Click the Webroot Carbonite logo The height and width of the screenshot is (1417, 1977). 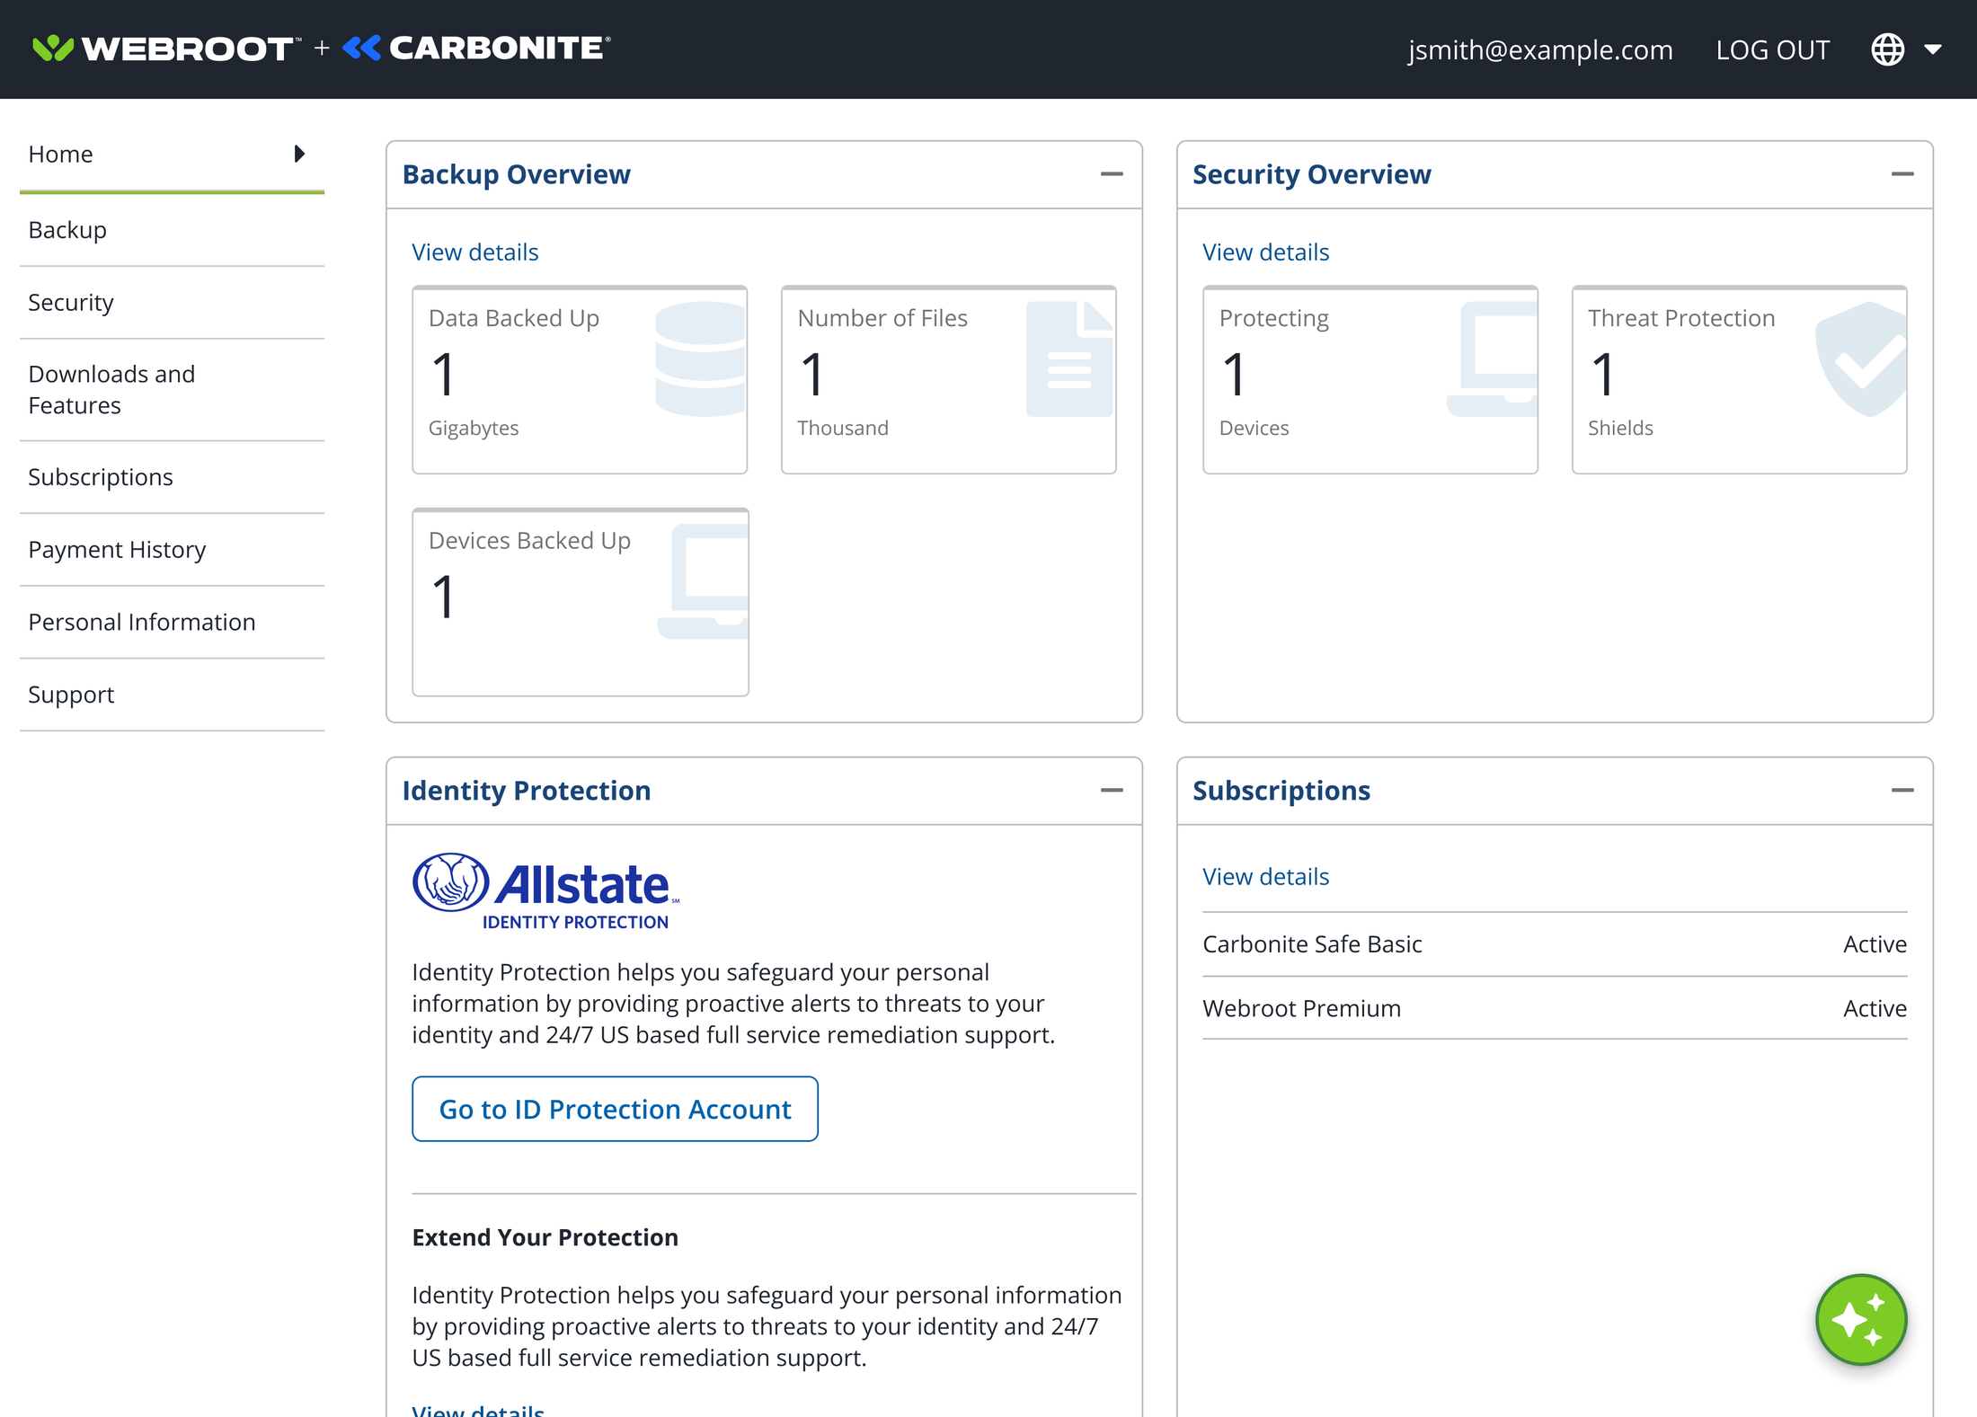(x=322, y=48)
